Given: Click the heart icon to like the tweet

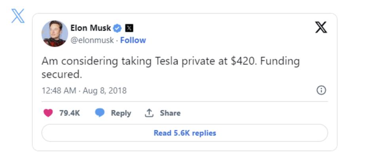Looking at the screenshot, I should [48, 113].
